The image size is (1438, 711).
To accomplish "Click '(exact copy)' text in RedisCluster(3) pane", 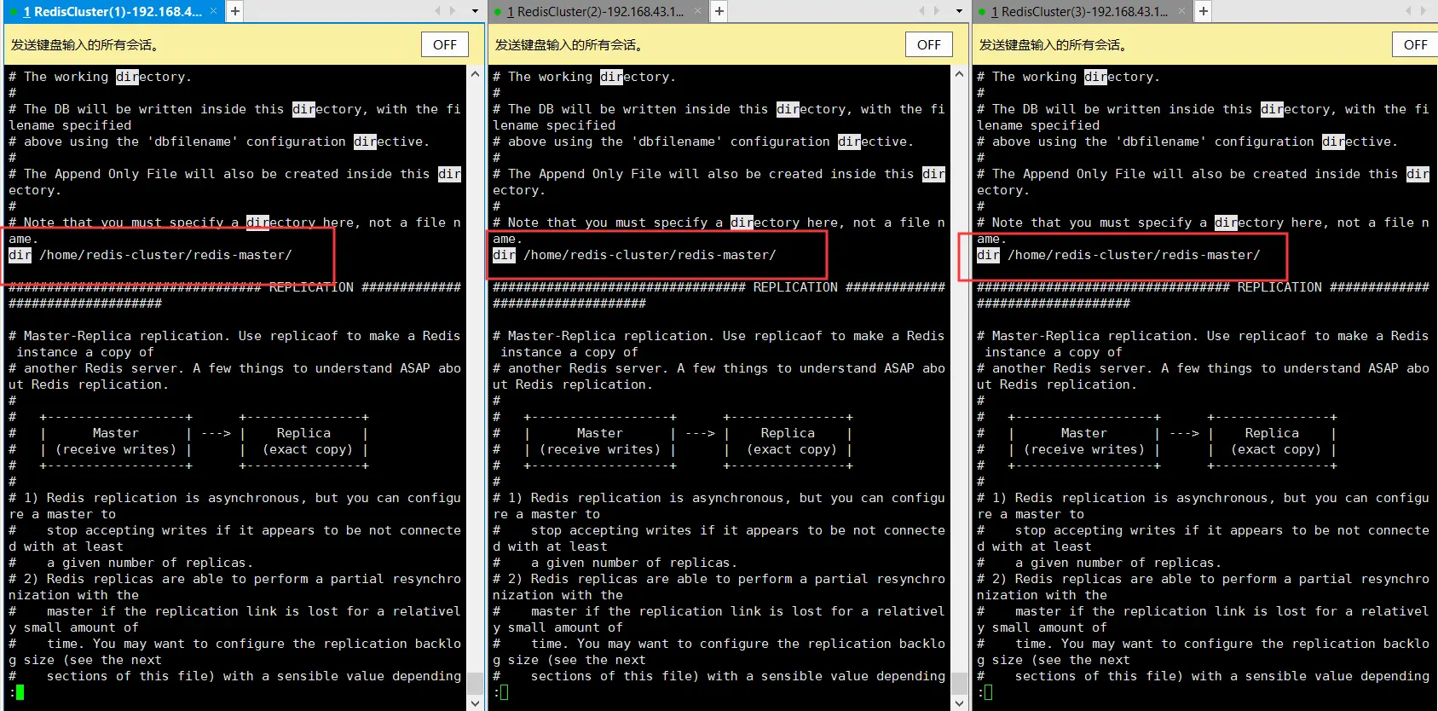I will click(x=1276, y=449).
